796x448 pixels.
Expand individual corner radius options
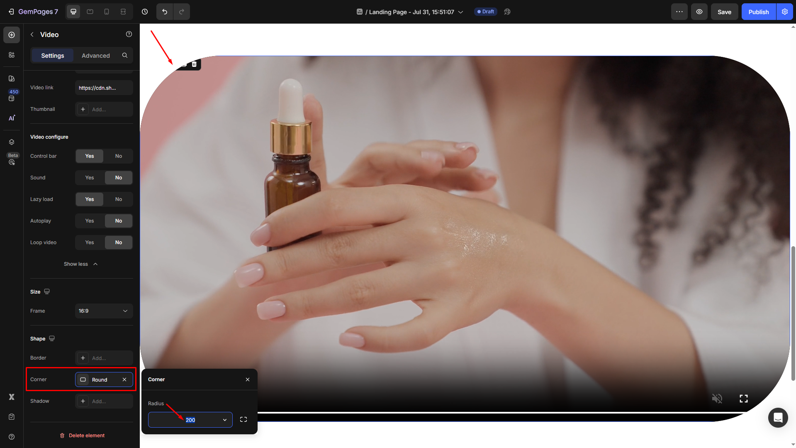pos(243,420)
